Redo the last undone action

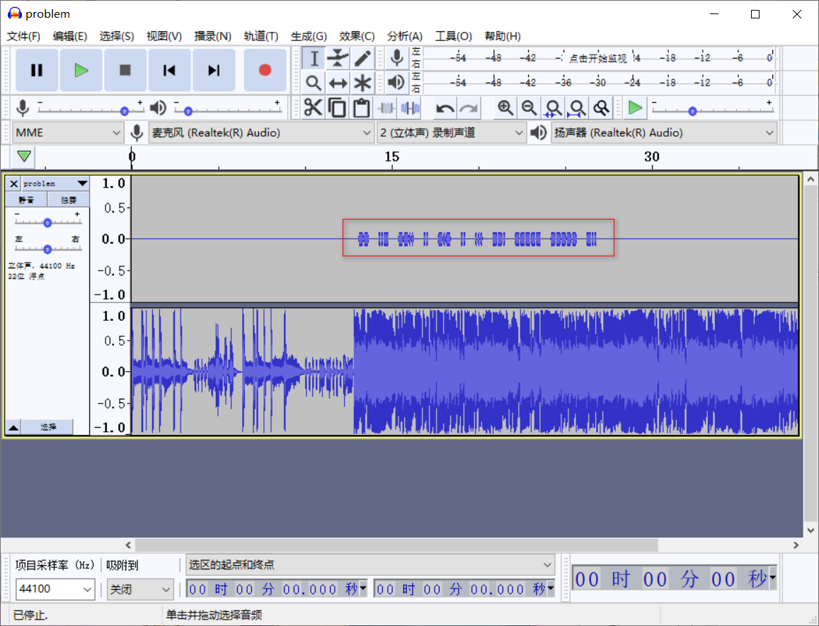point(469,108)
